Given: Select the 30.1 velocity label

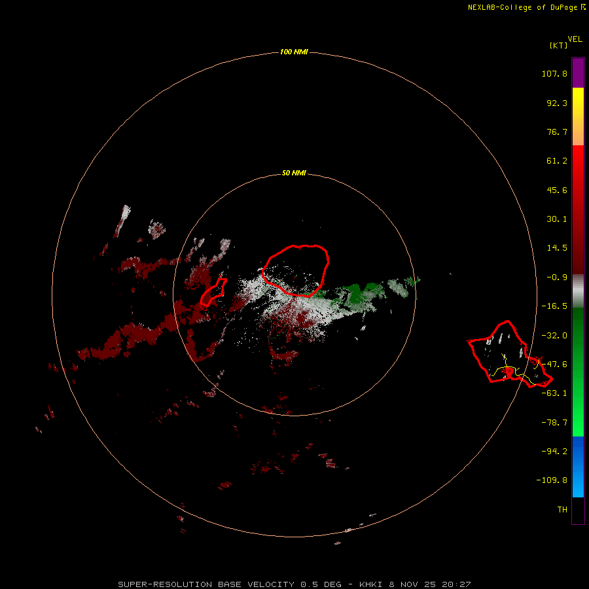Looking at the screenshot, I should [x=557, y=219].
